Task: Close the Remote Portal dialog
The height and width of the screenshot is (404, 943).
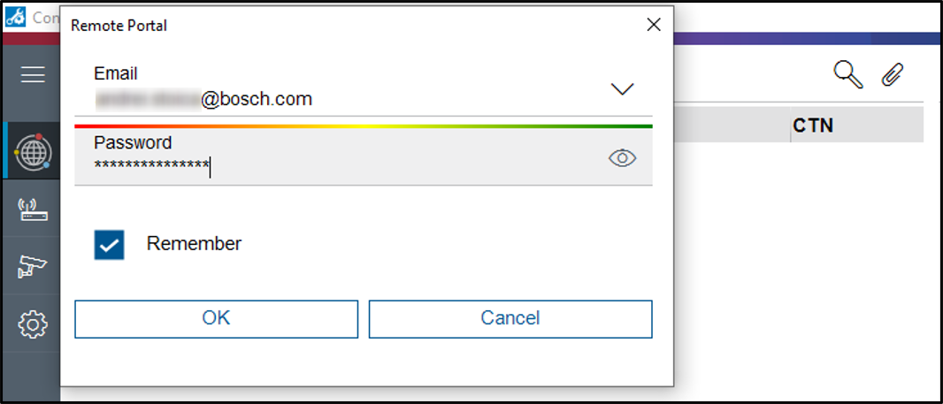Action: 654,25
